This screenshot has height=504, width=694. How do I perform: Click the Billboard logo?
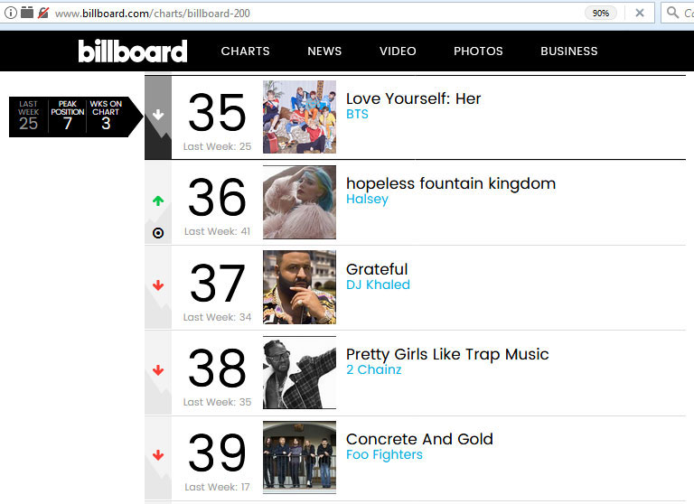pyautogui.click(x=133, y=51)
